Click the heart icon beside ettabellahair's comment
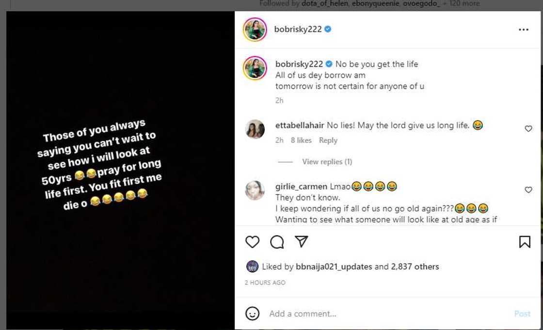 coord(528,128)
